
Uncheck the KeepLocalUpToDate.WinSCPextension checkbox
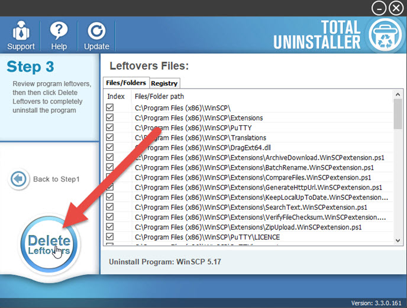click(110, 197)
